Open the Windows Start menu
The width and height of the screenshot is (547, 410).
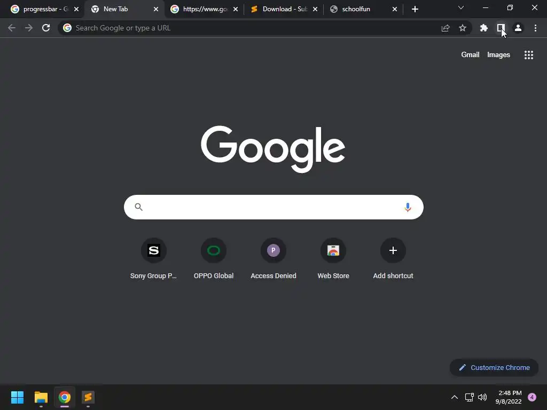[x=17, y=397]
